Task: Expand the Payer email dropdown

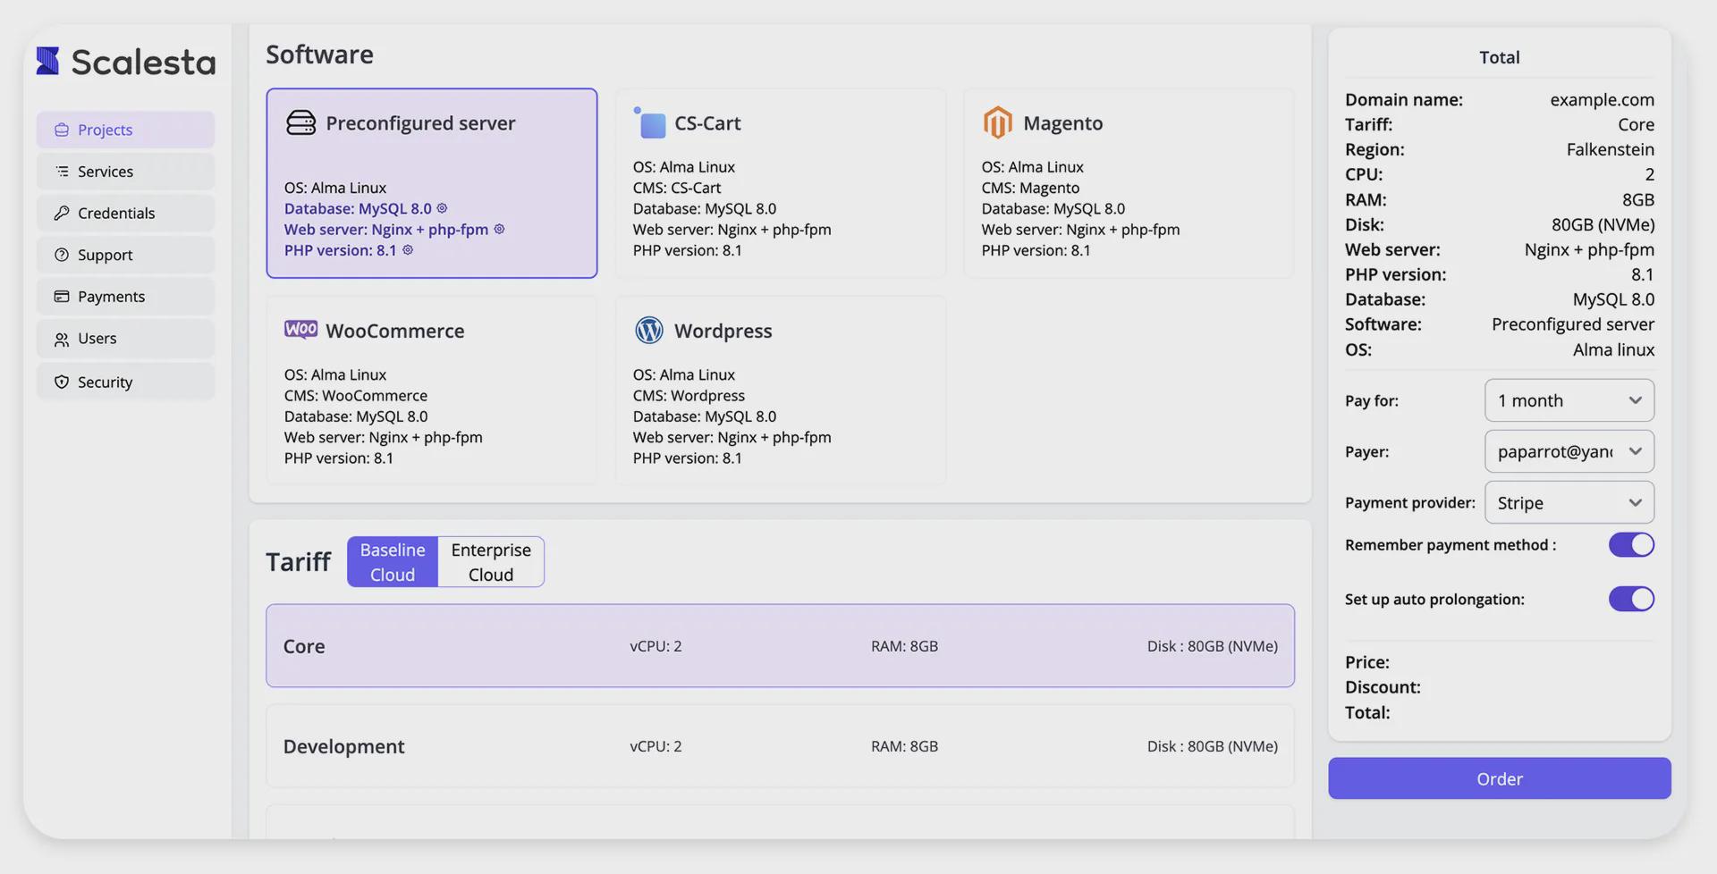Action: 1569,451
